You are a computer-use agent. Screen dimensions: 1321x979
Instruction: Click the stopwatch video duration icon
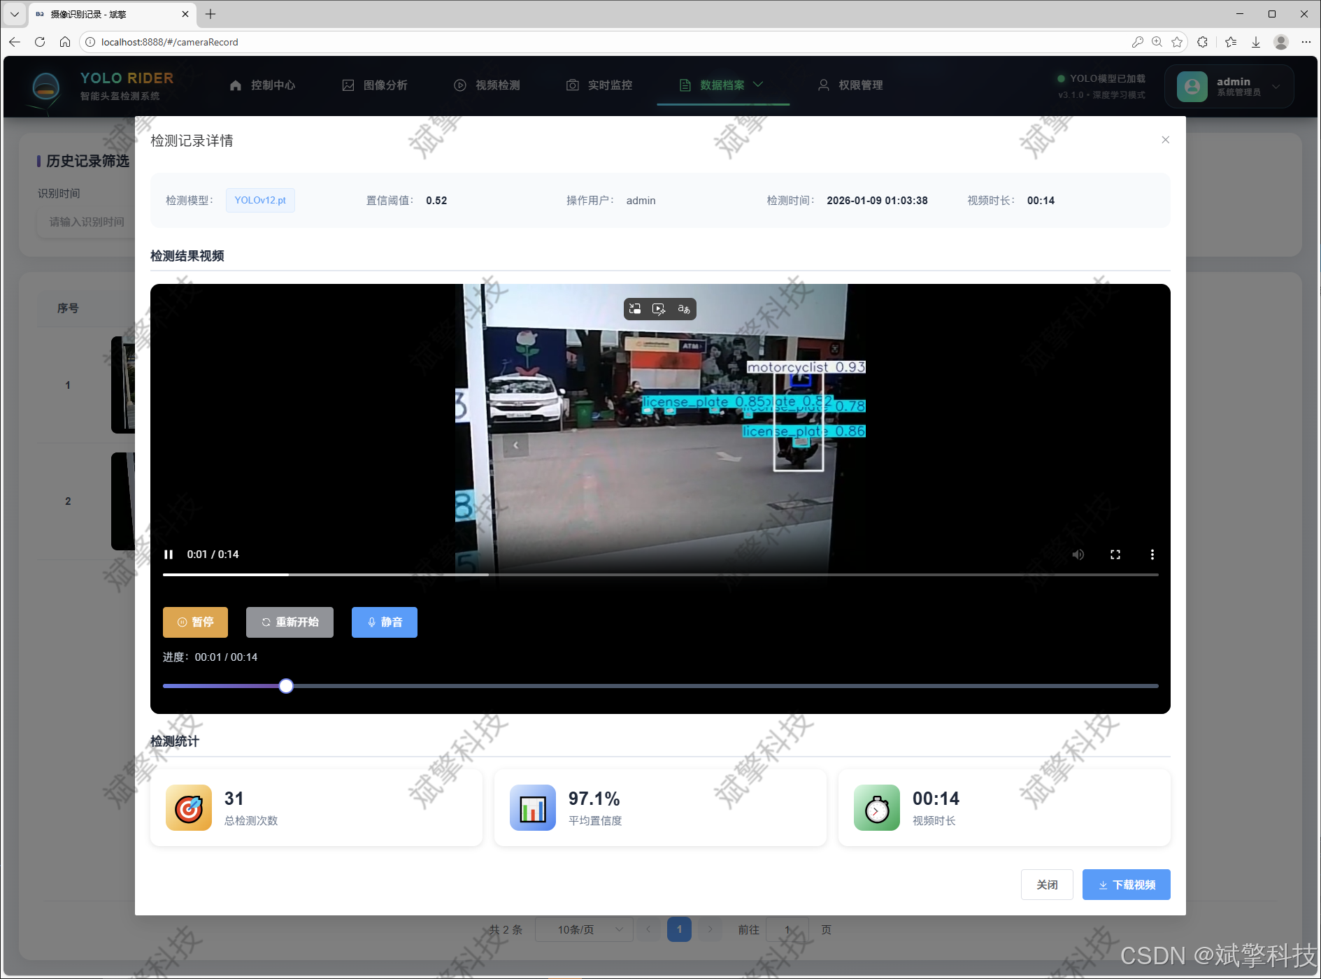coord(877,808)
